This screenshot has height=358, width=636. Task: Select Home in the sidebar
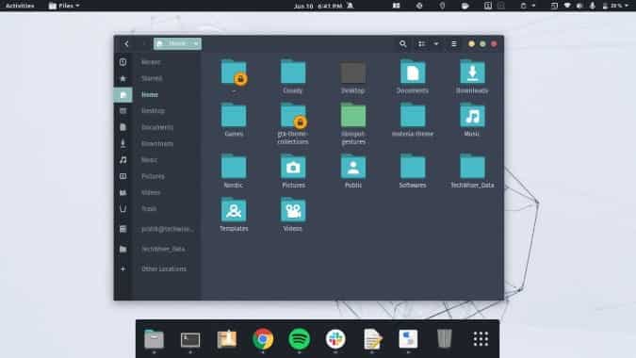(150, 94)
